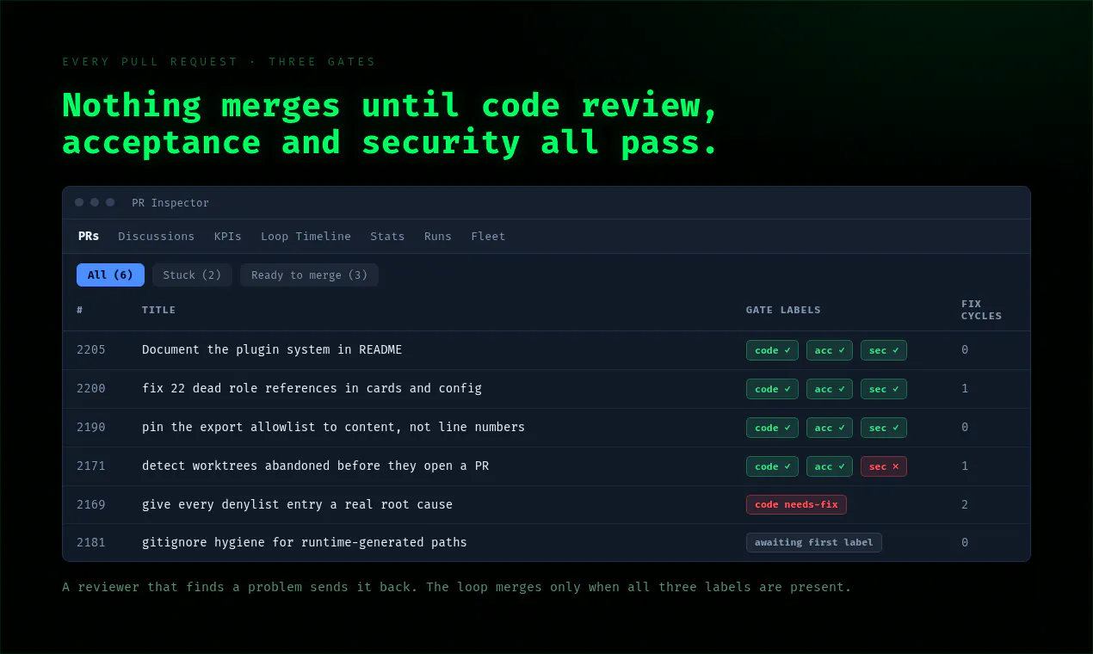Open 'Document the plugin system in README'
1093x654 pixels.
point(272,349)
